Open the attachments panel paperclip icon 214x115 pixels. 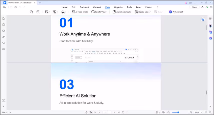pos(4,37)
